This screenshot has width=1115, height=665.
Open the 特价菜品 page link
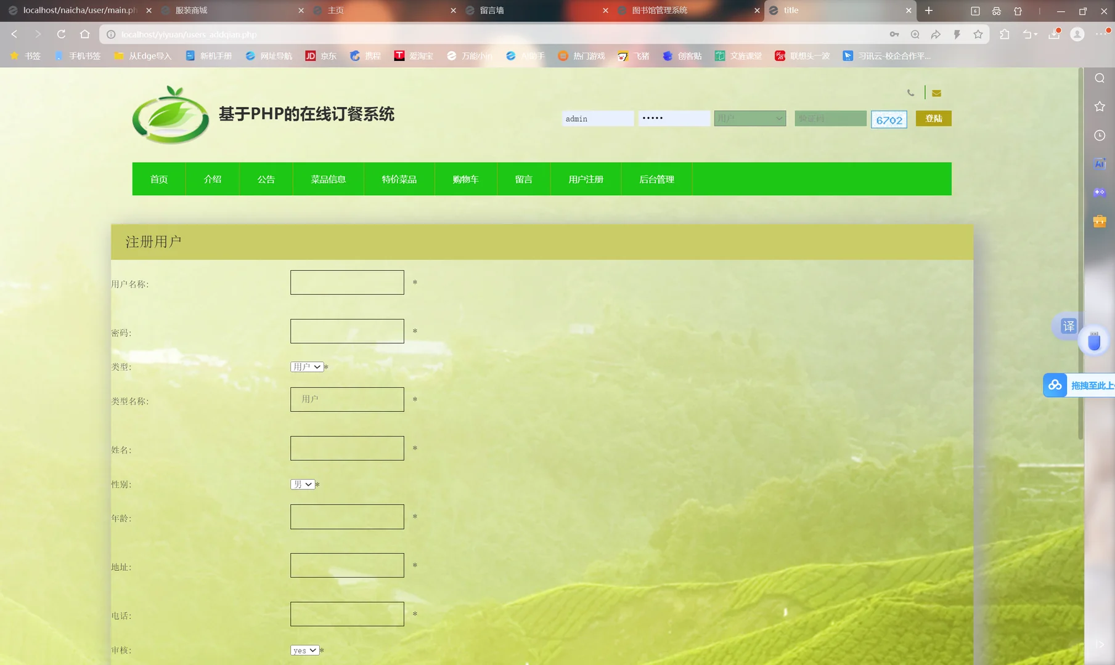pos(399,179)
